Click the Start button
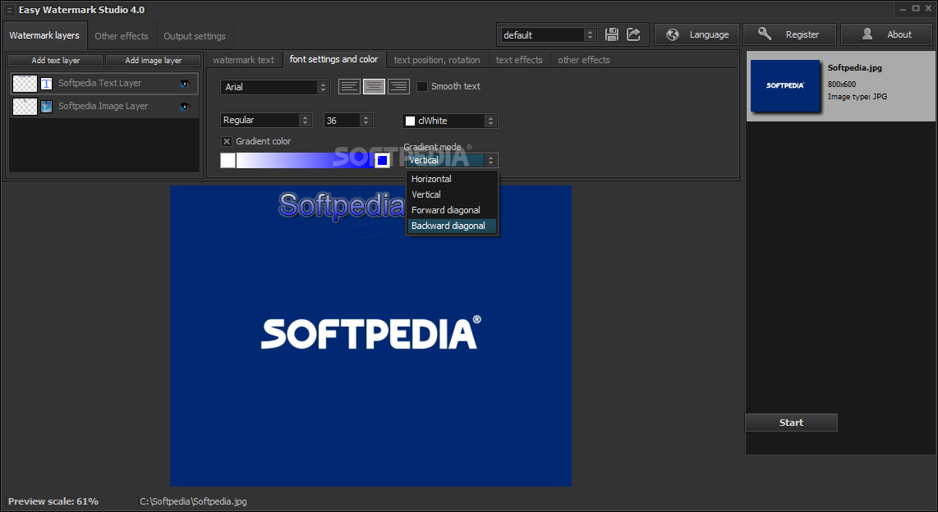Screen dimensions: 938x512 click(x=791, y=423)
